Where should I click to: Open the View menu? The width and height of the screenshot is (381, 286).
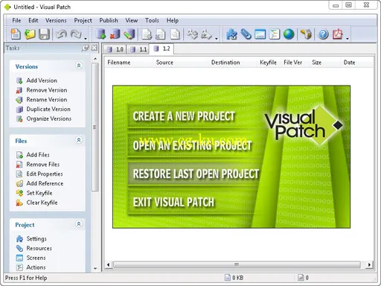pyautogui.click(x=132, y=20)
